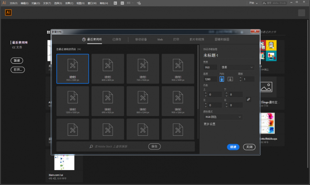Expand the arrange documents dropdown arrow
Image resolution: width=310 pixels, height=185 pixels.
tap(133, 3)
